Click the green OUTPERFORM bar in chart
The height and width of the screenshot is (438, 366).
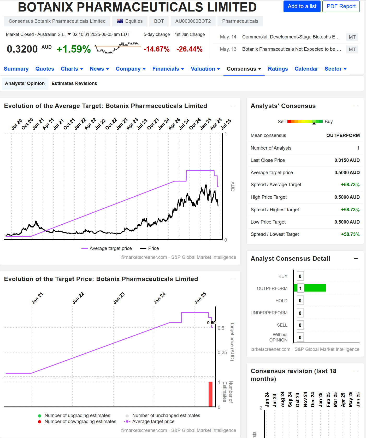[315, 288]
